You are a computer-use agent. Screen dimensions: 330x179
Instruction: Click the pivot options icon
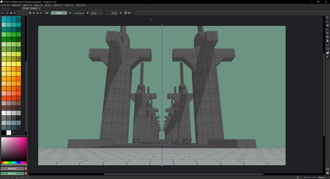click(70, 13)
